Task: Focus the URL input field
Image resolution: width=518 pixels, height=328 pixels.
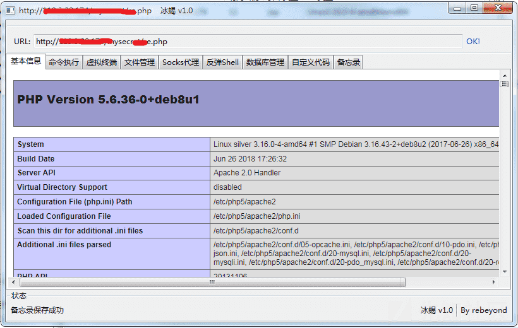Action: coord(248,42)
